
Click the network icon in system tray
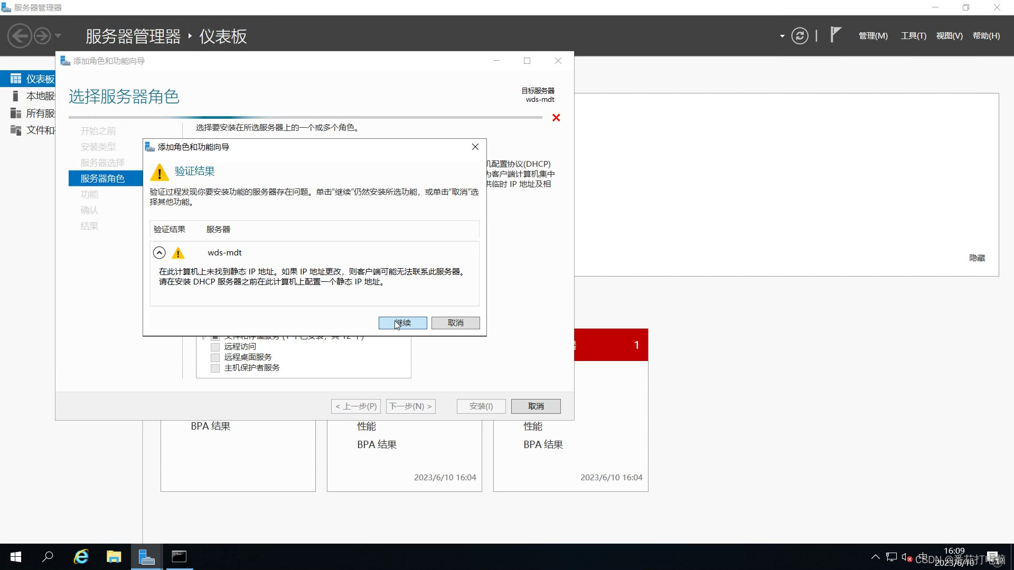891,557
